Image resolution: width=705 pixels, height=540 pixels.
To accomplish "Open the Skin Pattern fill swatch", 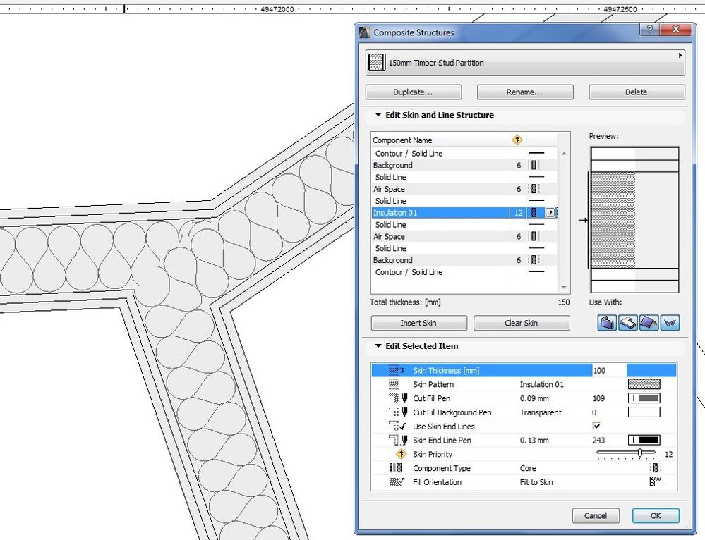I will (x=644, y=384).
